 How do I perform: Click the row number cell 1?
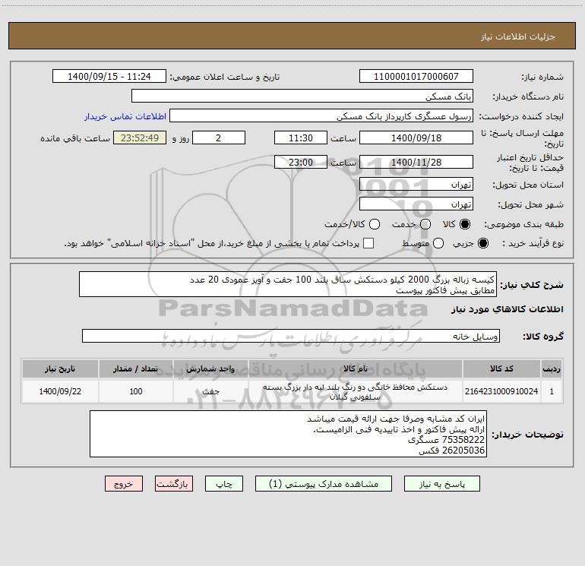click(552, 391)
